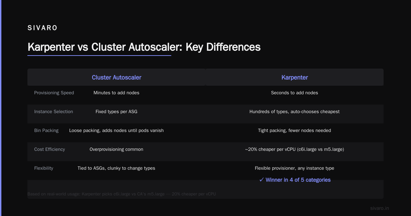
Task: Click 'Tied to ASGs, clunky' cell
Action: click(116, 168)
